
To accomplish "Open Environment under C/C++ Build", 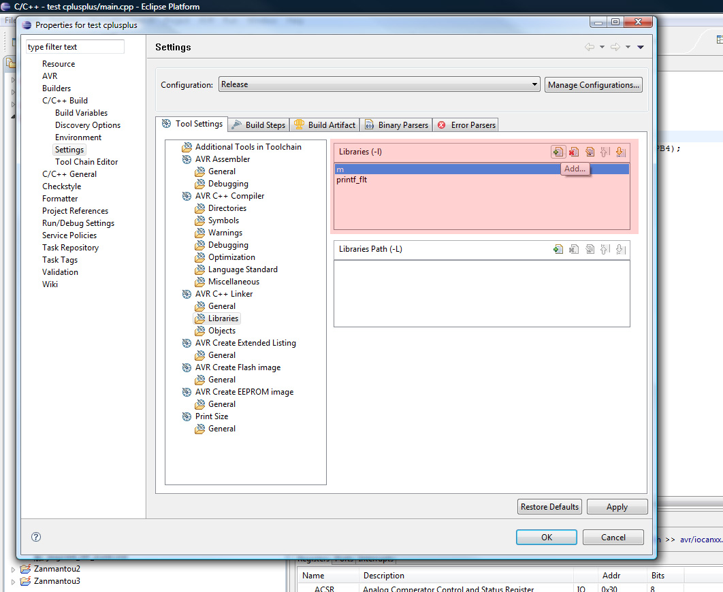I will tap(78, 137).
